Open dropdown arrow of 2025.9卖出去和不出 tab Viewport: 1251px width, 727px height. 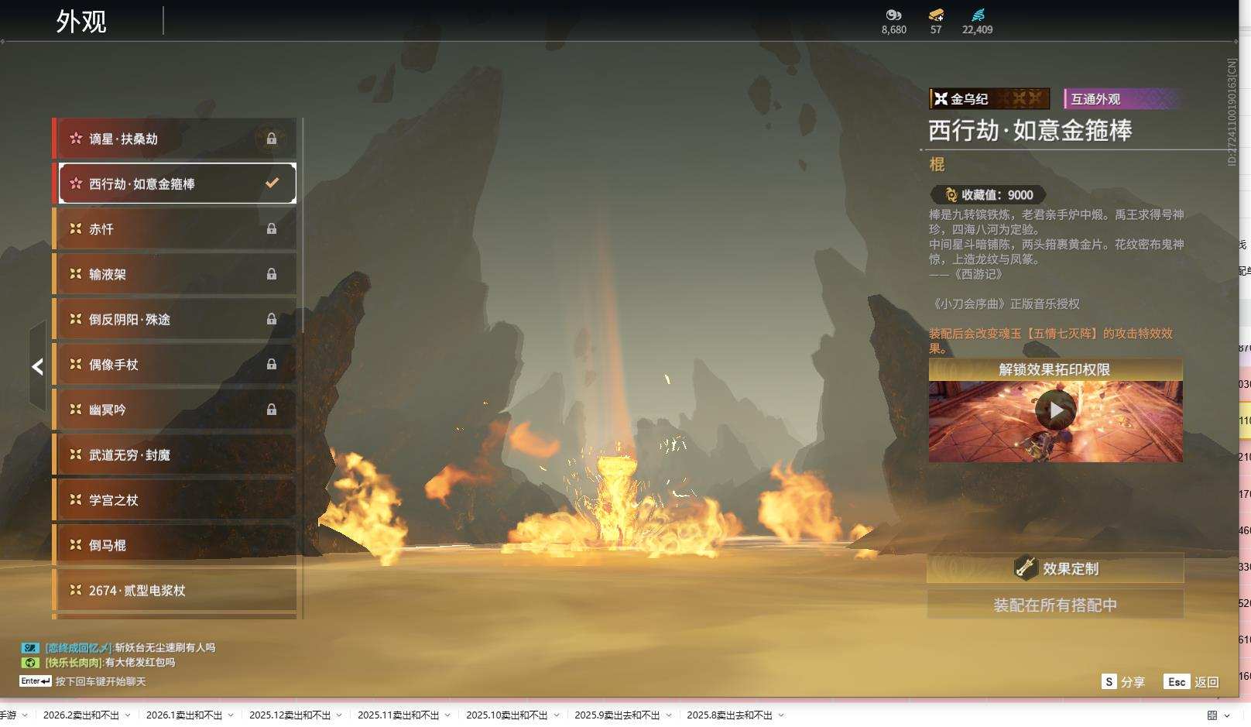(669, 715)
